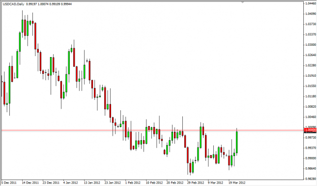The width and height of the screenshot is (317, 186).
Task: Click the 0.99370 price axis label
Action: pyautogui.click(x=311, y=148)
